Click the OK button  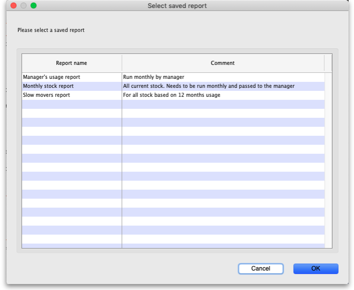point(315,269)
